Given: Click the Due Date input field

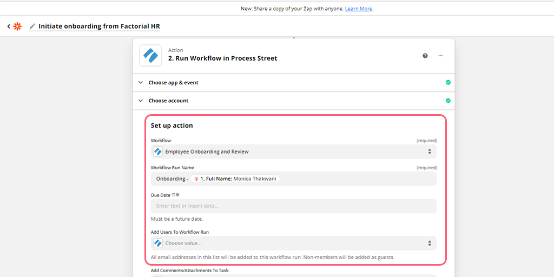Looking at the screenshot, I should pos(294,206).
